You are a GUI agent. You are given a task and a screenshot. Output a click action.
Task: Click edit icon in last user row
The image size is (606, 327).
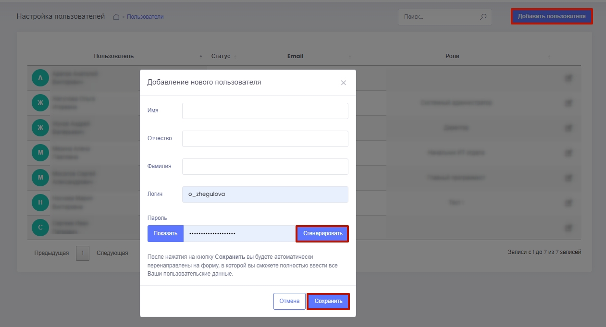[x=569, y=228]
